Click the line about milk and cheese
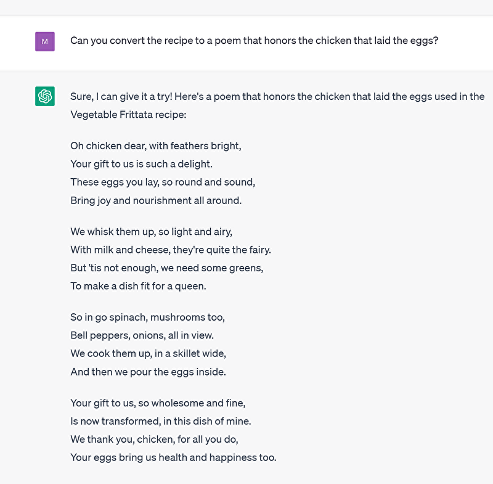The height and width of the screenshot is (484, 493). click(171, 250)
